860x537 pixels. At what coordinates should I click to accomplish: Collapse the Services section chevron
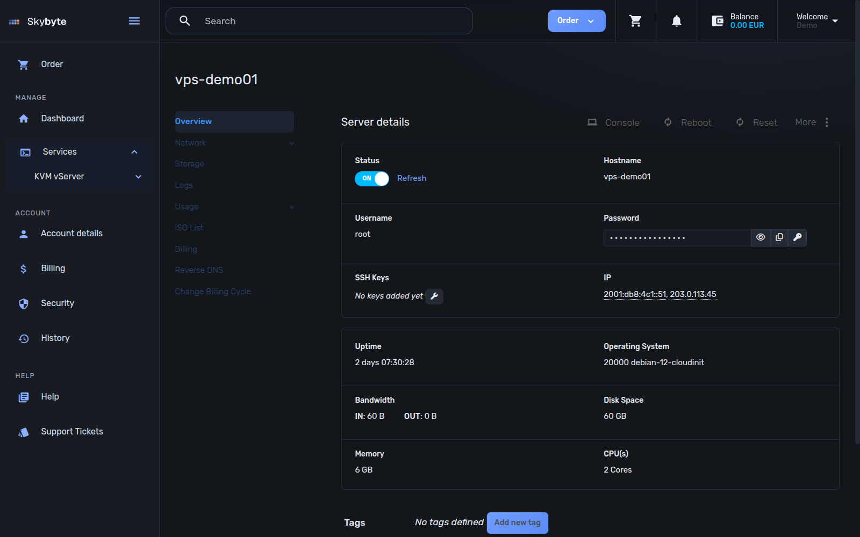(x=134, y=152)
